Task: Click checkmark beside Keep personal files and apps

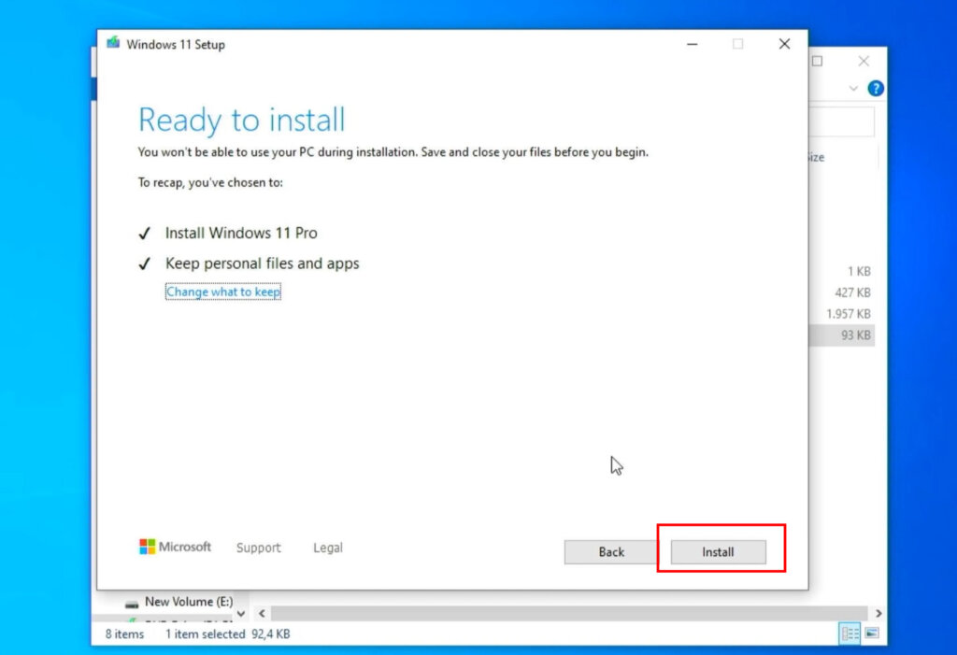Action: [145, 263]
